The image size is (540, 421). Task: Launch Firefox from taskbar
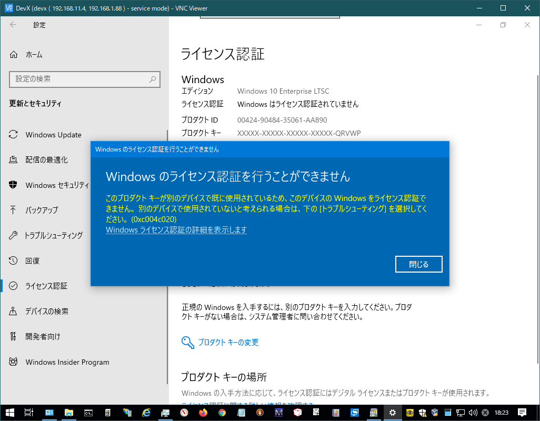click(203, 413)
